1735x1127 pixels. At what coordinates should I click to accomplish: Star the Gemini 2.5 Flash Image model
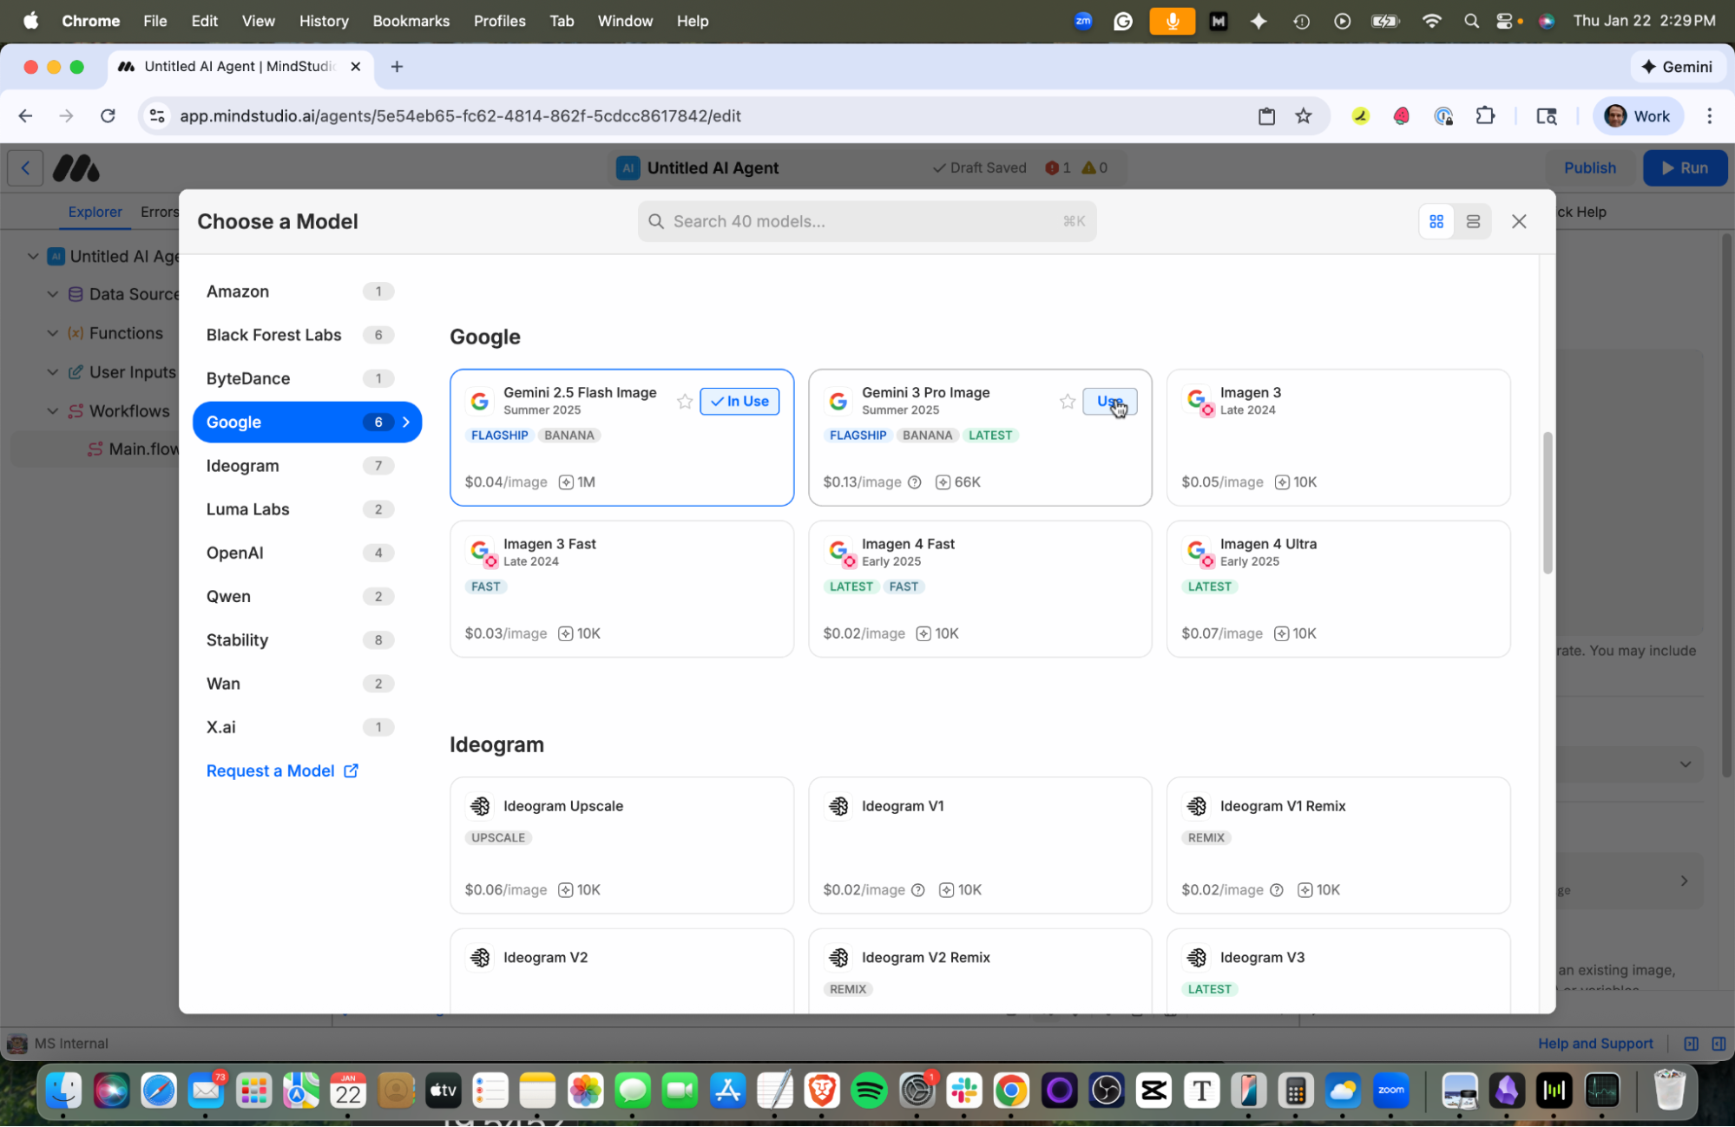pyautogui.click(x=685, y=401)
